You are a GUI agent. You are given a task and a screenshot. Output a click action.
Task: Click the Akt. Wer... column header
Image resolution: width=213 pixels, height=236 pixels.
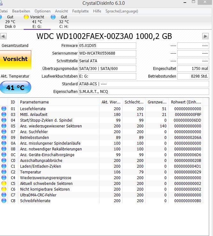[x=111, y=102]
